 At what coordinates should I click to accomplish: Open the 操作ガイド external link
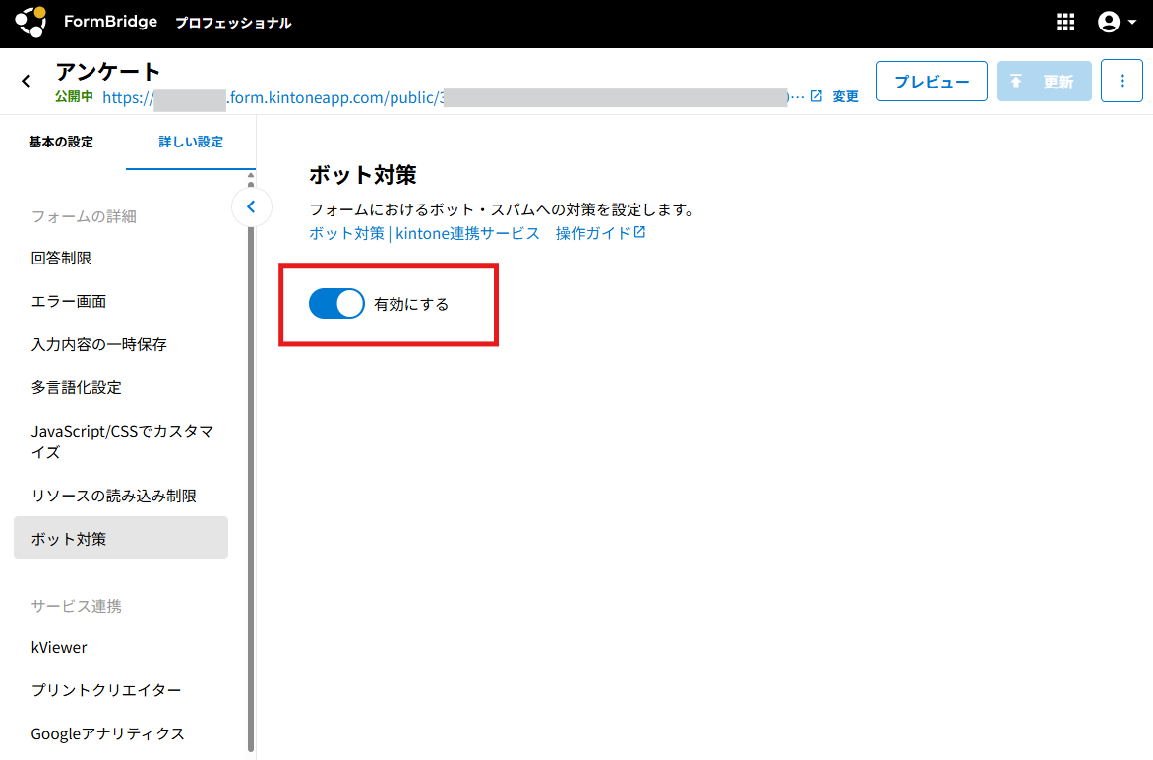tap(600, 233)
